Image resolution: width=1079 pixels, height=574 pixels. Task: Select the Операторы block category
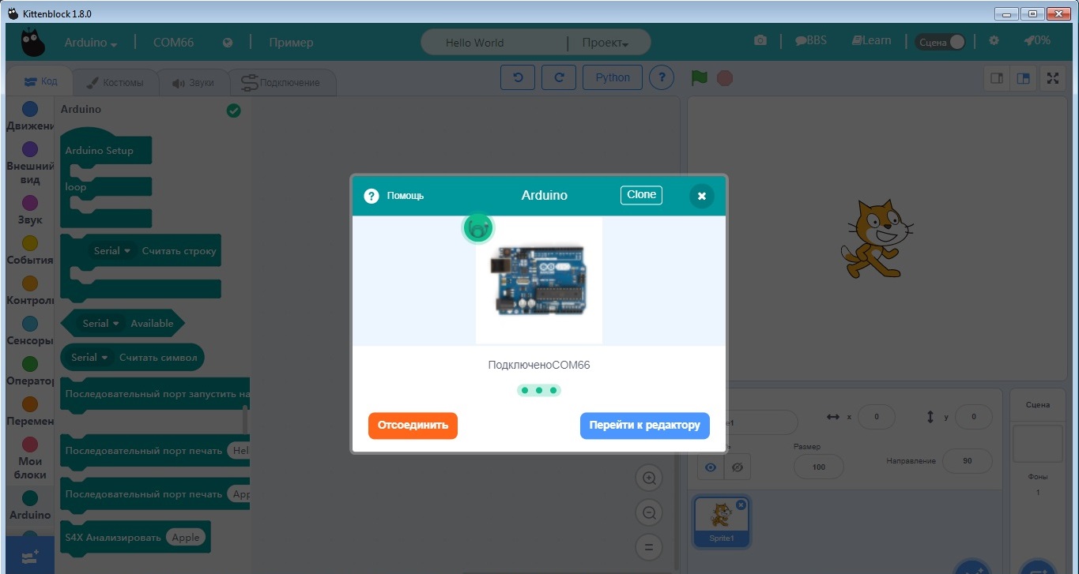pos(30,371)
